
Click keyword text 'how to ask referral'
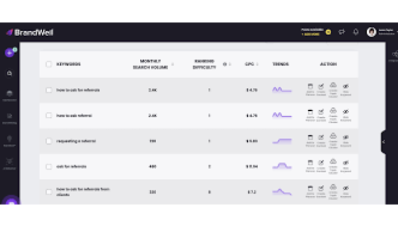click(74, 116)
